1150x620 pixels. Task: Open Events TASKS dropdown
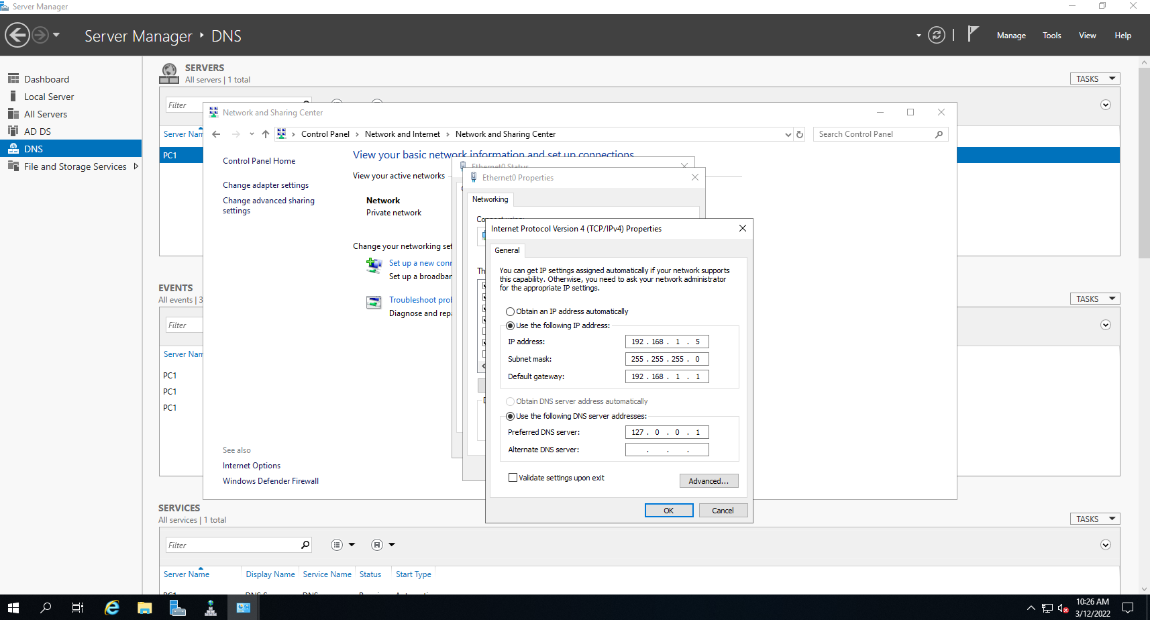1095,299
